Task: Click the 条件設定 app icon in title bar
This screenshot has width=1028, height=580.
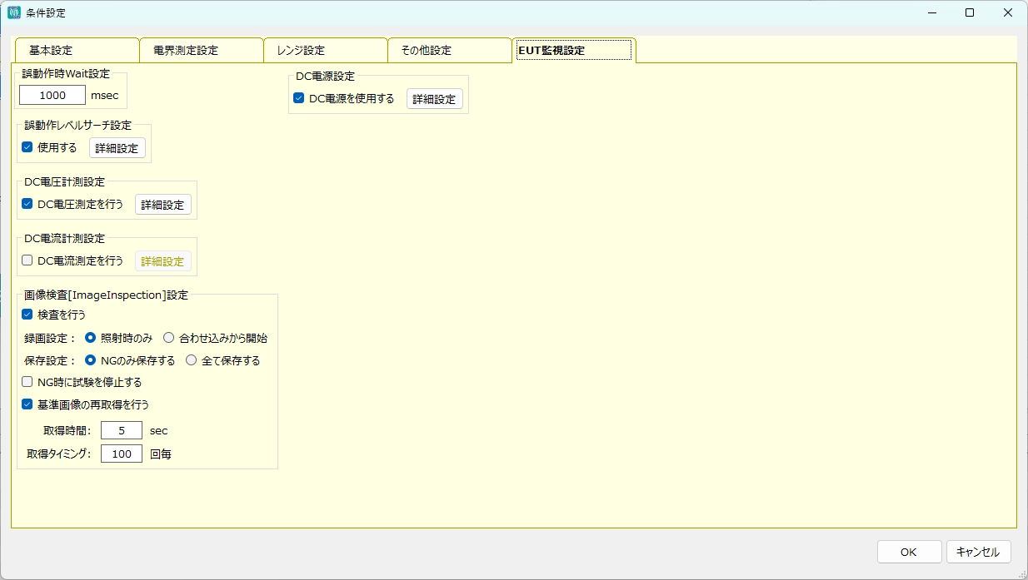Action: pyautogui.click(x=14, y=12)
